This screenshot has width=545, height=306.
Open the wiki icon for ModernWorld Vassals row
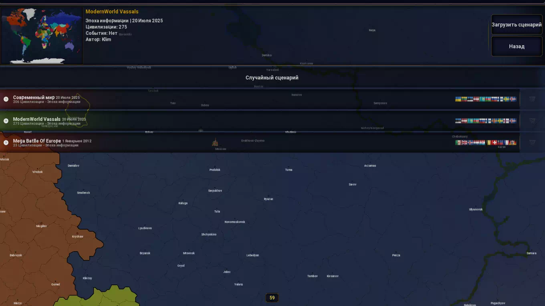[532, 121]
